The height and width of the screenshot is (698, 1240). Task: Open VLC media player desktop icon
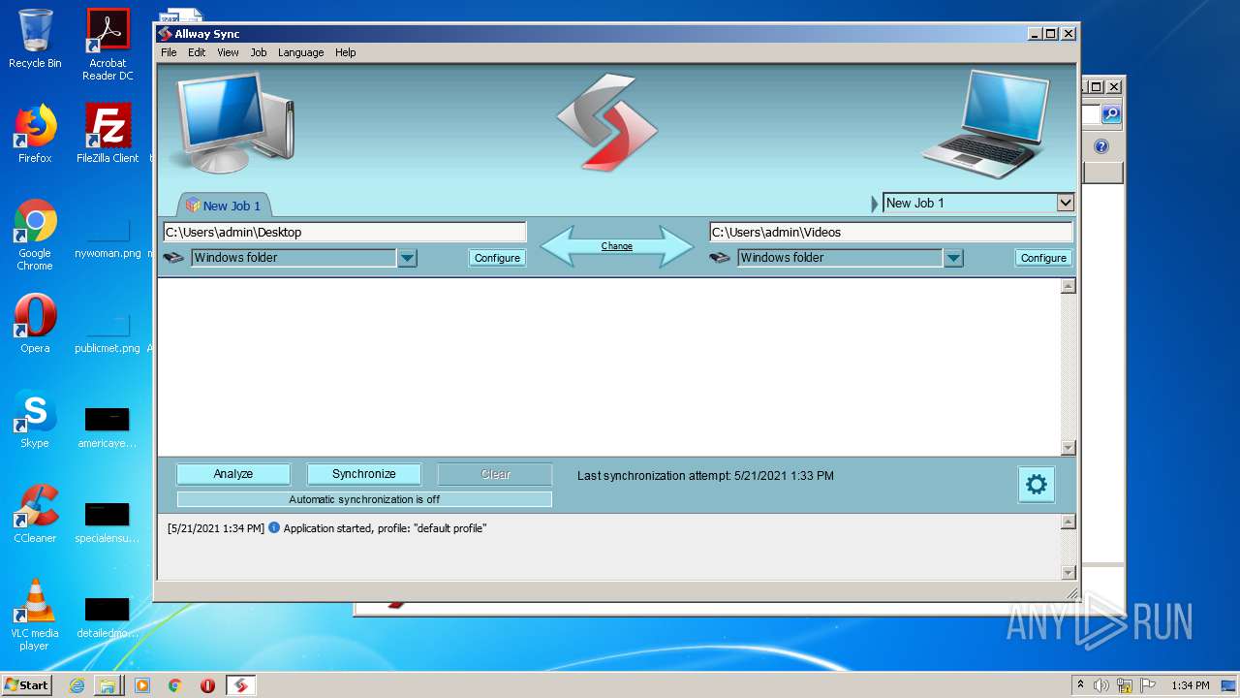(x=35, y=615)
